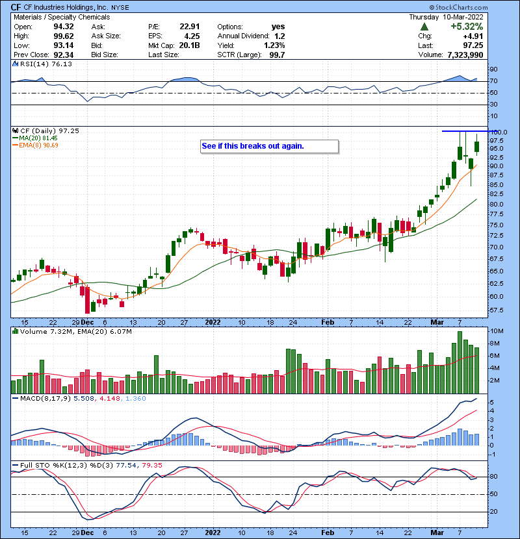Click the High value 99.62
Screen dimensions: 520x539
coord(64,36)
